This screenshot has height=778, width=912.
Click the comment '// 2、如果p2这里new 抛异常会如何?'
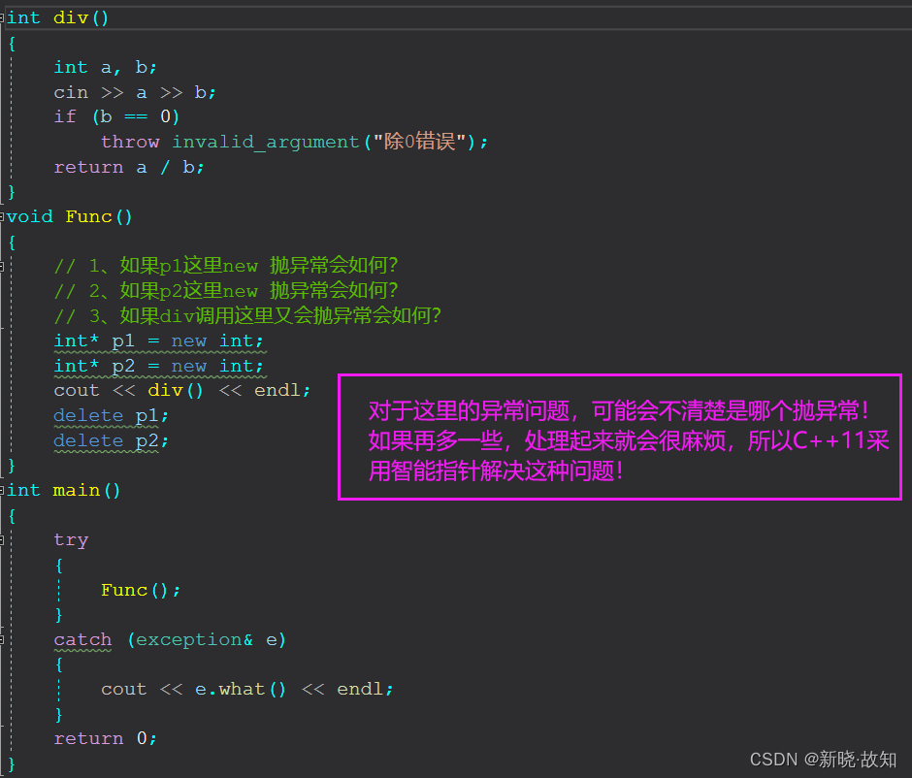(x=226, y=291)
